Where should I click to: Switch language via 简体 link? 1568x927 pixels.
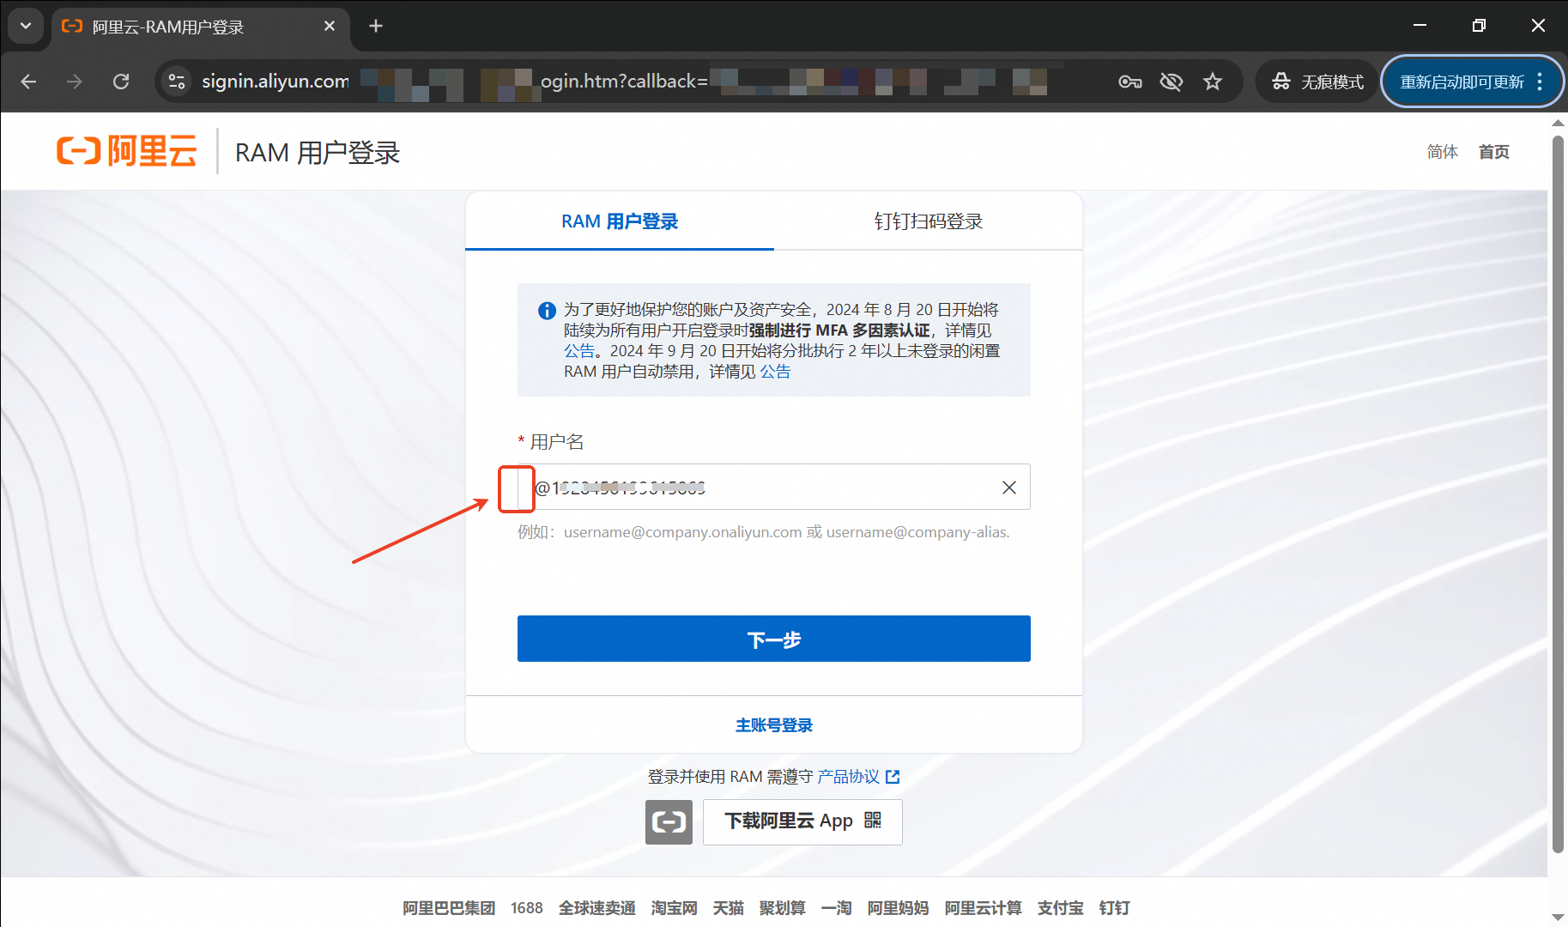tap(1443, 152)
